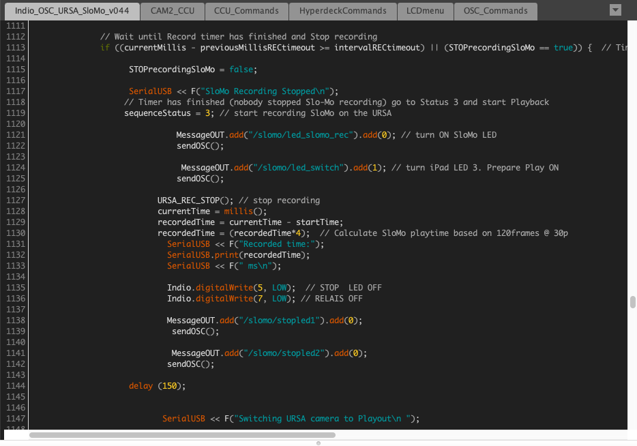Click "recordedTime = currentTime - startTime;" line
This screenshot has height=446, width=637.
(x=250, y=222)
